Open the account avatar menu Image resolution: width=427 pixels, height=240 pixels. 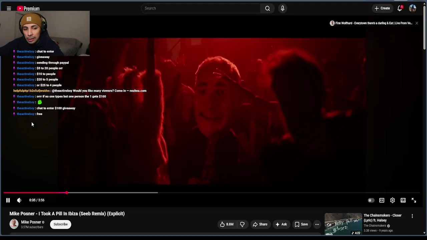(413, 8)
